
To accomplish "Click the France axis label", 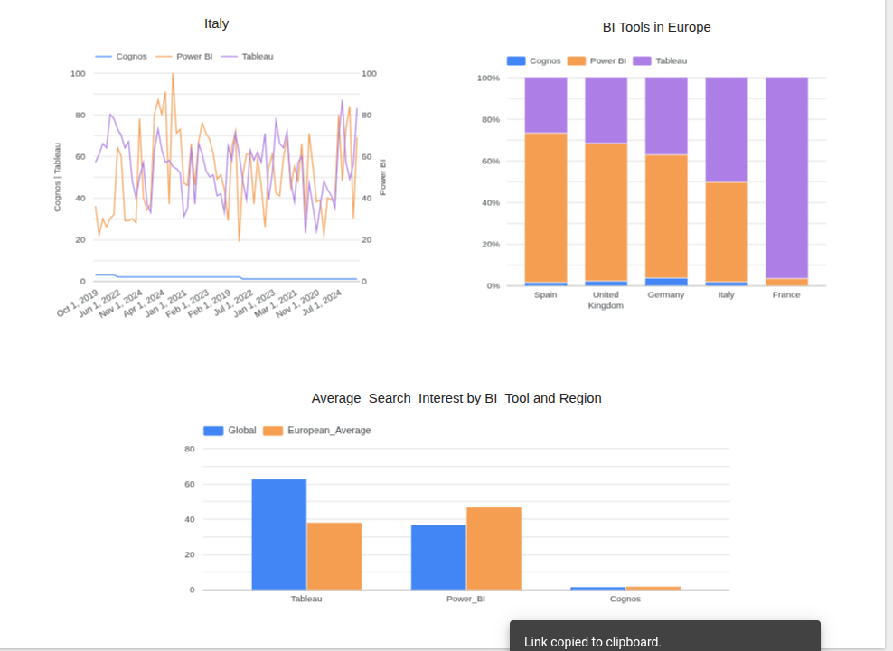I will point(786,294).
